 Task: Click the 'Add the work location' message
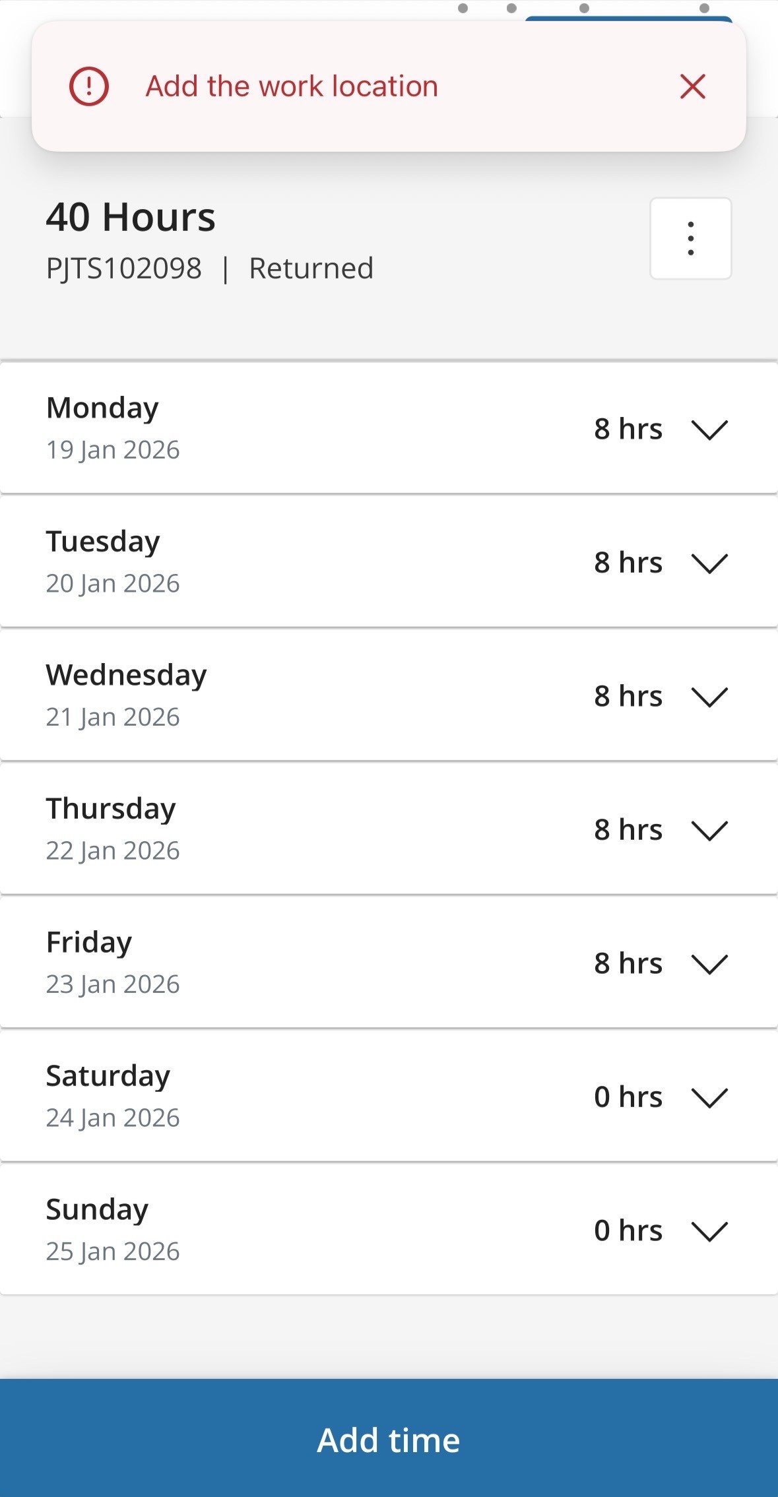coord(292,86)
